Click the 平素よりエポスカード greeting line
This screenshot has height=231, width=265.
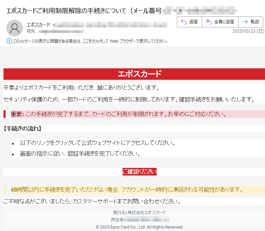tap(82, 87)
